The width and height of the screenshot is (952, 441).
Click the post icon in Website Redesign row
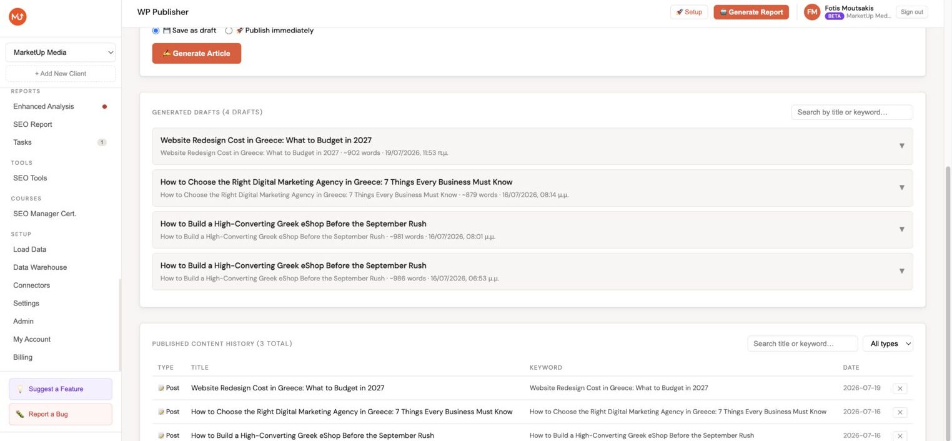(x=161, y=388)
